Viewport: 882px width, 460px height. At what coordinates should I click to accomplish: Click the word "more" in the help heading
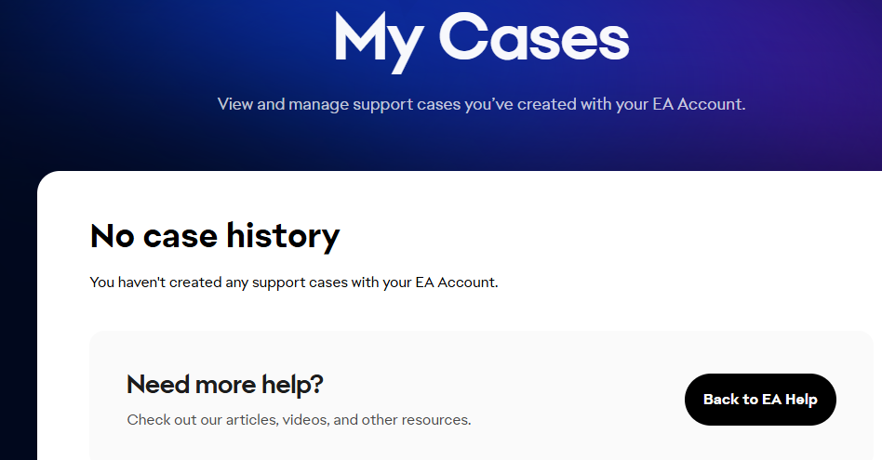point(232,384)
